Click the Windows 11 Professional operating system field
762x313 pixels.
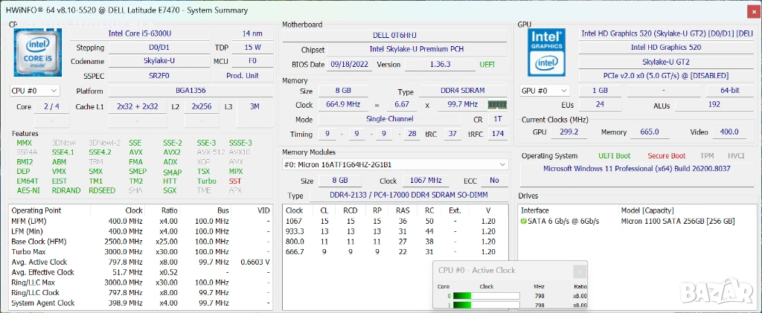click(x=638, y=169)
